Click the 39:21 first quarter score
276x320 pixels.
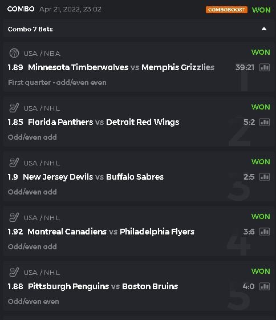[x=245, y=67]
